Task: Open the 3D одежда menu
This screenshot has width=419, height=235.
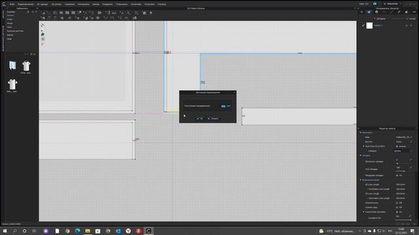Action: click(x=42, y=5)
